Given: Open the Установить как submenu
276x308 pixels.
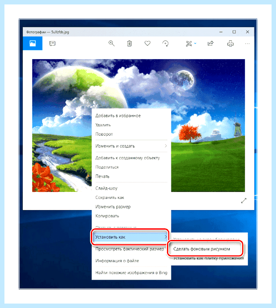Looking at the screenshot, I should click(130, 237).
